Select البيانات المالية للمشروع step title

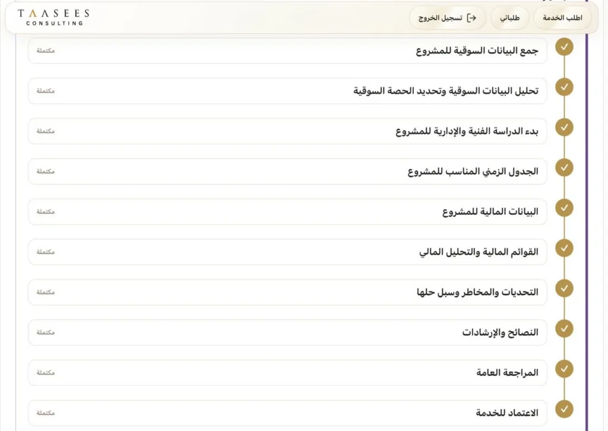tap(490, 212)
